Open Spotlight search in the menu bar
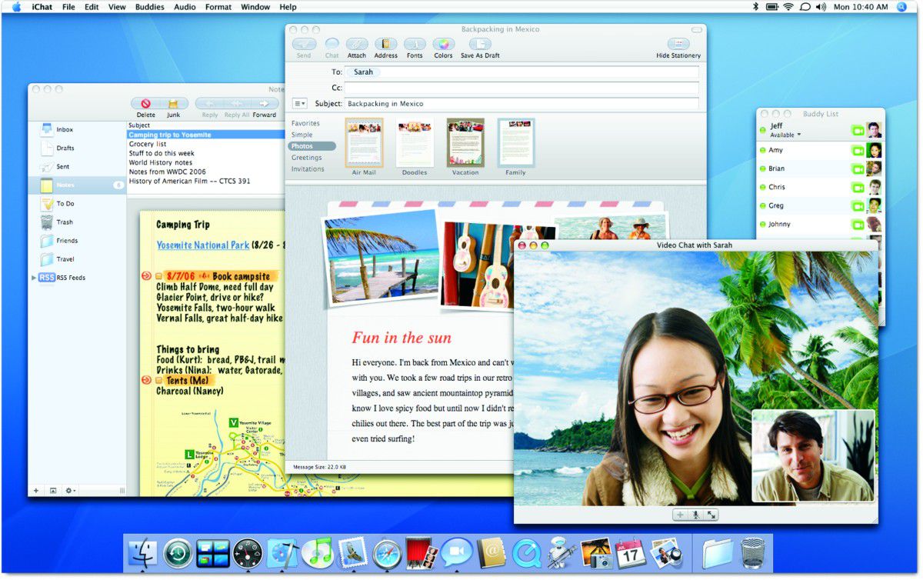 pyautogui.click(x=901, y=7)
